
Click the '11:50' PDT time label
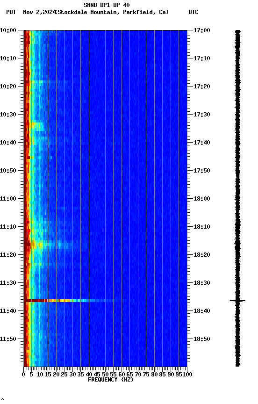point(8,339)
